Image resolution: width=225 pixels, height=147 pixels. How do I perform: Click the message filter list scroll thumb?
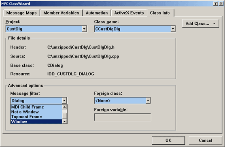(x=65, y=116)
